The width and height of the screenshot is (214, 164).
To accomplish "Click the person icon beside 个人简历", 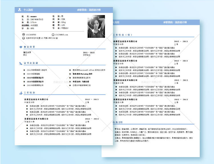I will (19, 10).
